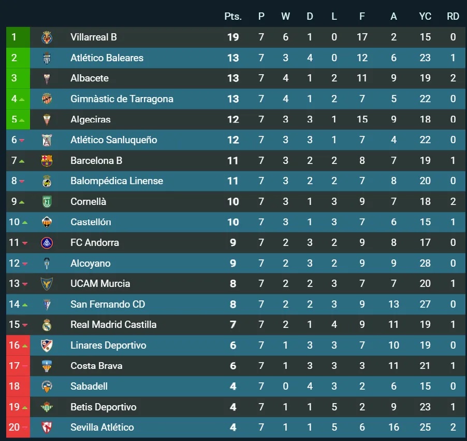The image size is (467, 441).
Task: Click the red position 18 badge
Action: pos(14,387)
